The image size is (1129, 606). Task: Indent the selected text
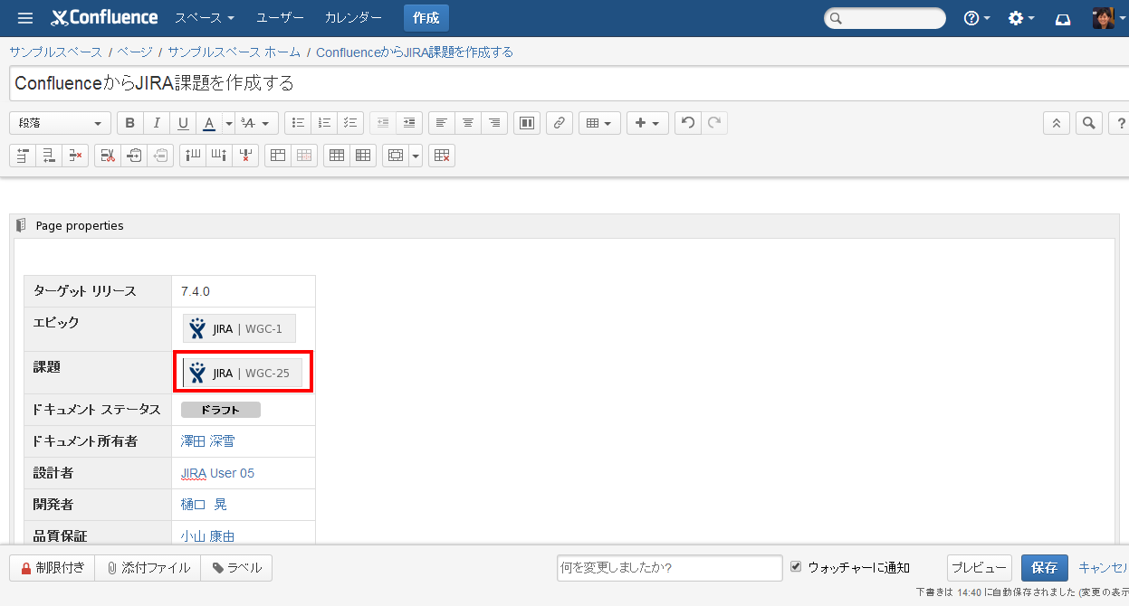click(409, 123)
